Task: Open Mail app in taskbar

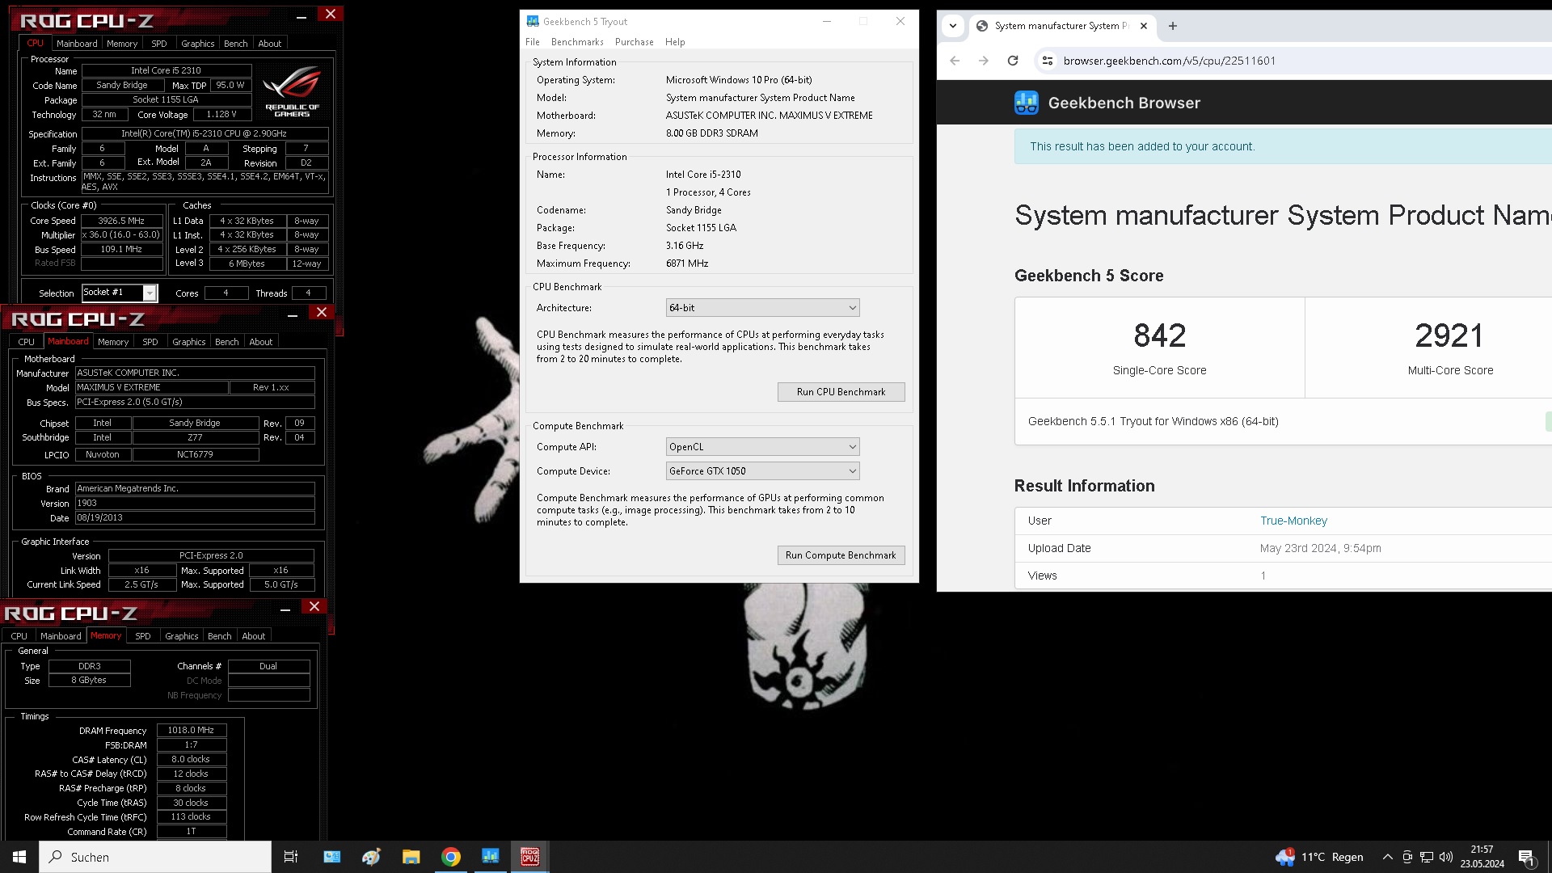Action: [x=331, y=857]
